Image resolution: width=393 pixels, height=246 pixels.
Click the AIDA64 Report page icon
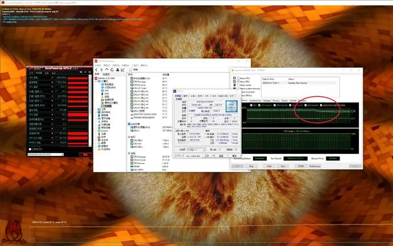coord(130,70)
